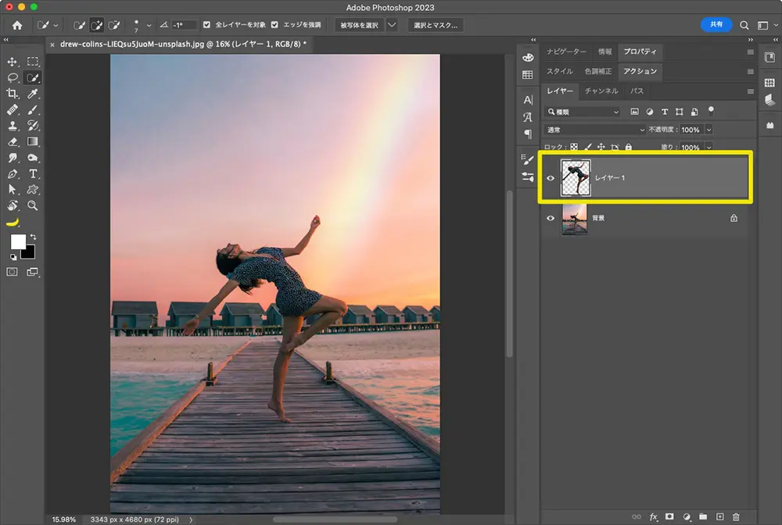Screen dimensions: 782x525
Task: Create a new layer with plus icon
Action: [x=719, y=516]
